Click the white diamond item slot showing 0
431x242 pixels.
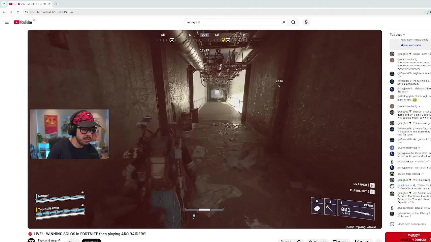tap(317, 206)
